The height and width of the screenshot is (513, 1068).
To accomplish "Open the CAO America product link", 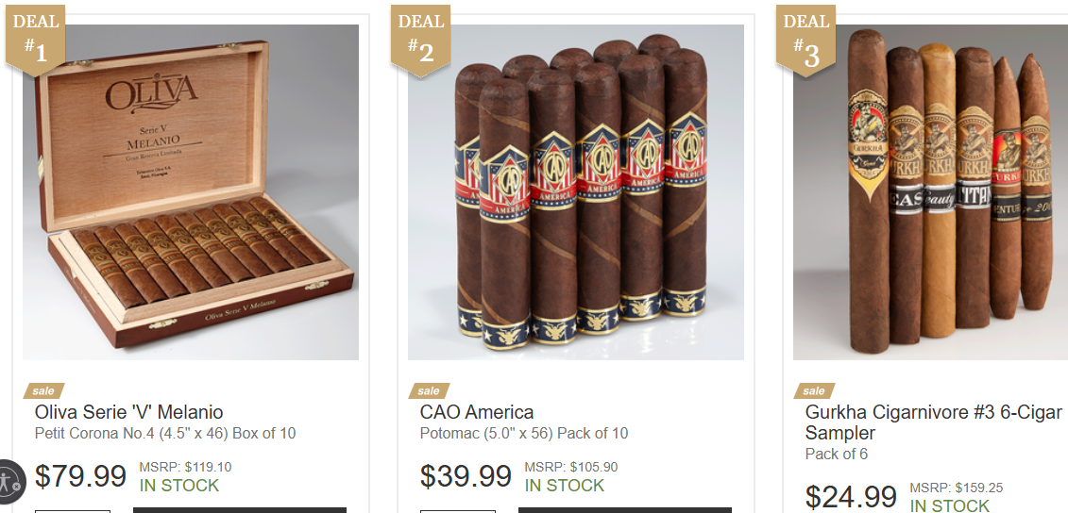I will click(477, 412).
